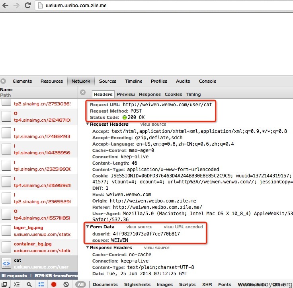Open the Profiles panel tab
Viewport: 293px width, 288px height.
click(159, 81)
